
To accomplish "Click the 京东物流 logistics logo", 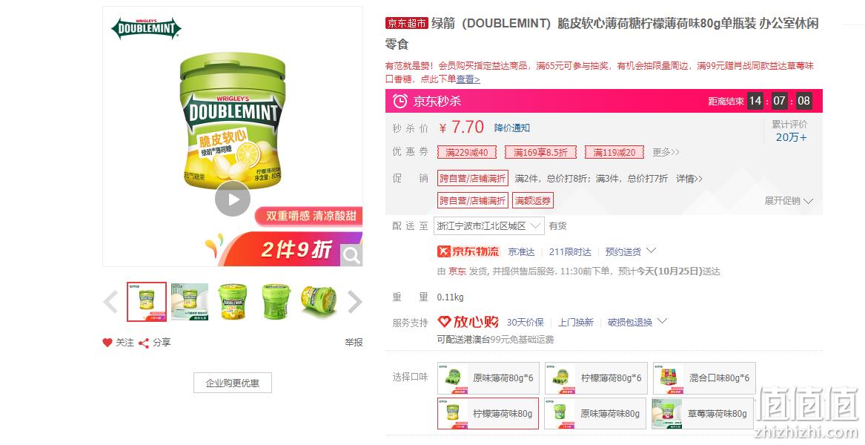I will pos(468,251).
